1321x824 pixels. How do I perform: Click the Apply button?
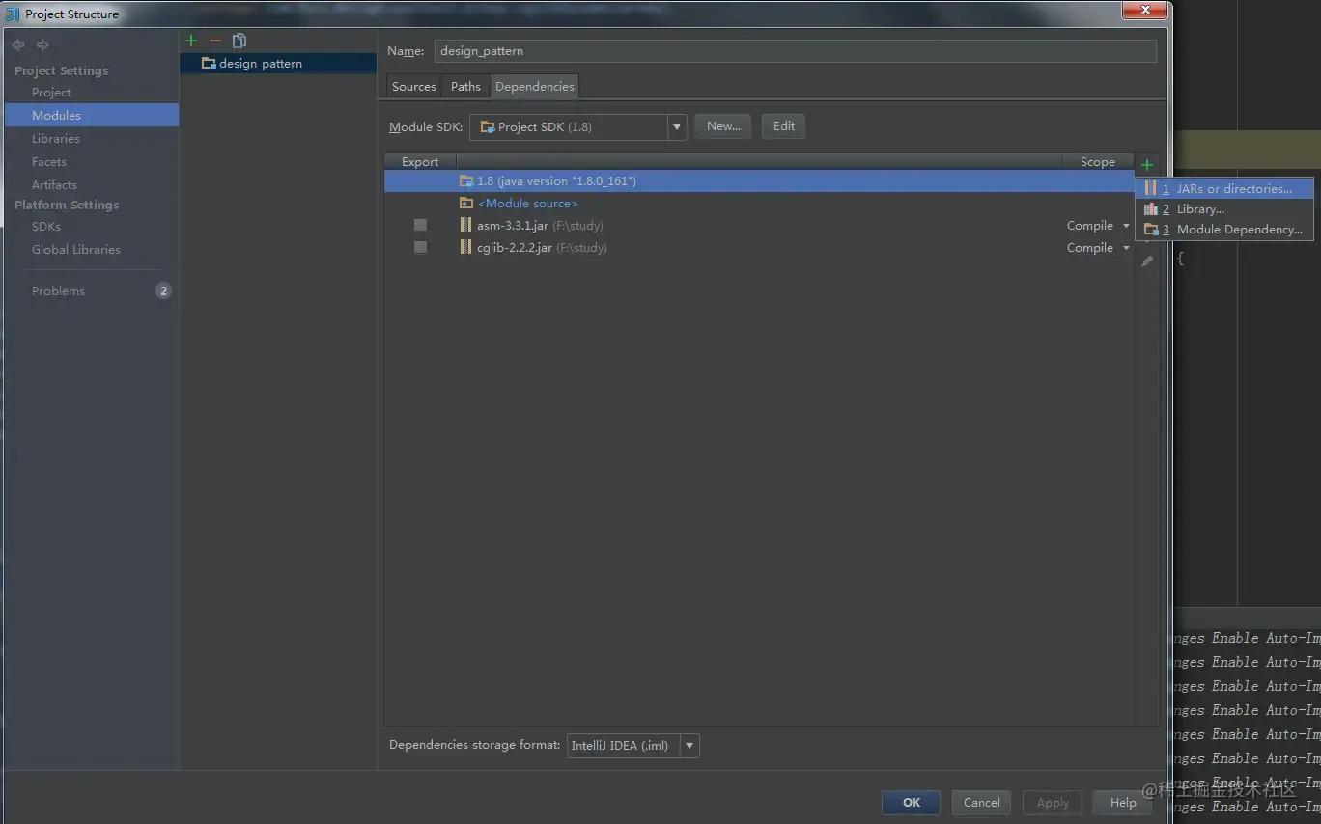(1053, 802)
